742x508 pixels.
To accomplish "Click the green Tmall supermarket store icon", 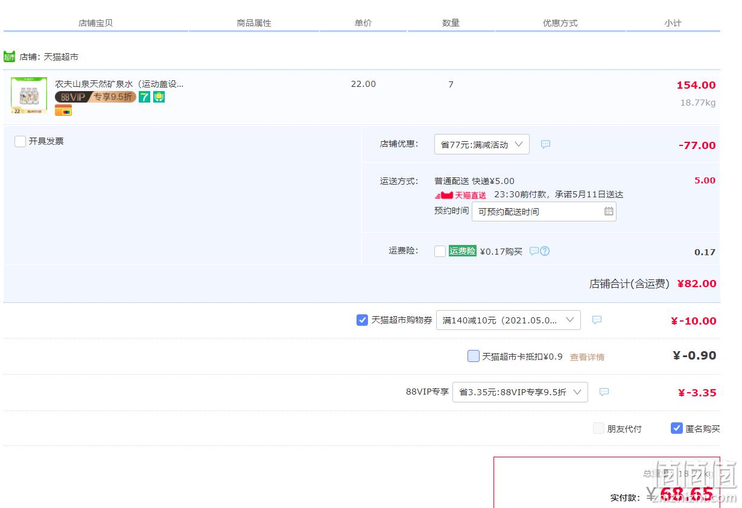I will point(9,57).
